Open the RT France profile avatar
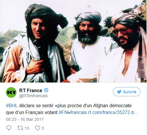 (11, 92)
